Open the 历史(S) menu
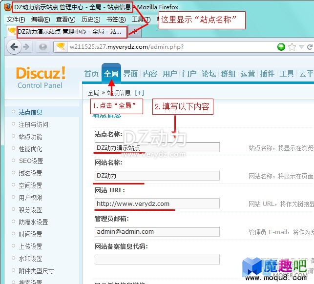The height and width of the screenshot is (284, 314). point(91,20)
